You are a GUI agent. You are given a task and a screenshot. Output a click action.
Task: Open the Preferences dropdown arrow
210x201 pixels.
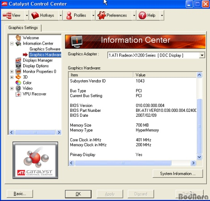tap(134, 15)
